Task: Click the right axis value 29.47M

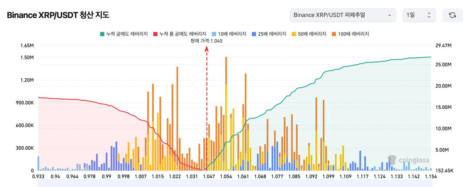Action: coord(444,46)
